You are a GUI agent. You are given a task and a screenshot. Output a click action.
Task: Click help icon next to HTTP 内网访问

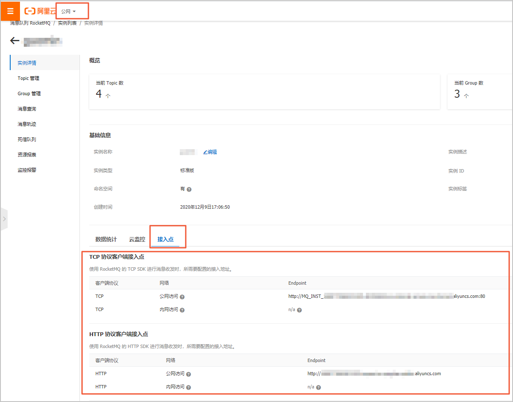[188, 388]
